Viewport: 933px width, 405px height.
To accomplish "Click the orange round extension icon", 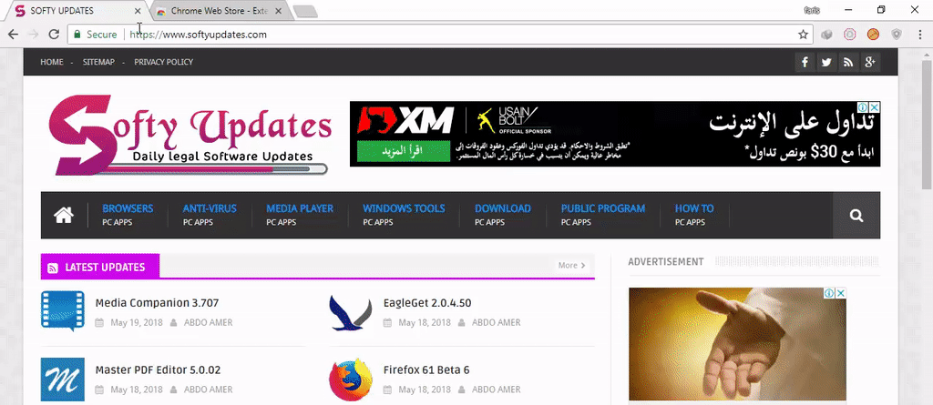I will (x=873, y=35).
